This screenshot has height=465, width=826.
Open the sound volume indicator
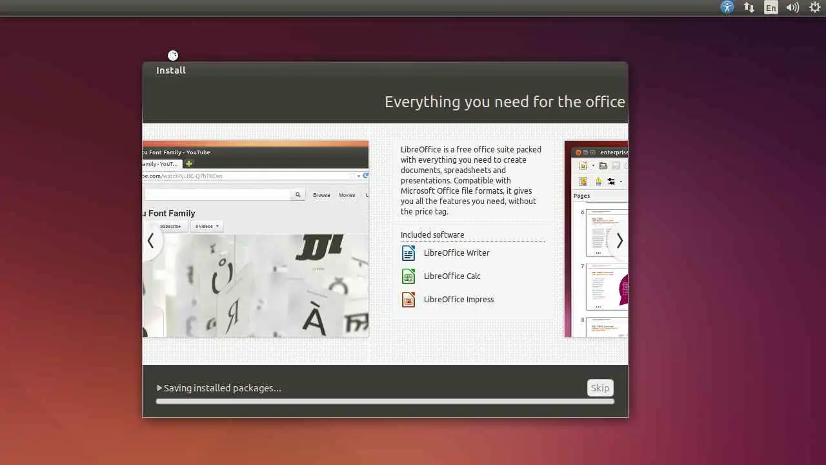click(793, 7)
